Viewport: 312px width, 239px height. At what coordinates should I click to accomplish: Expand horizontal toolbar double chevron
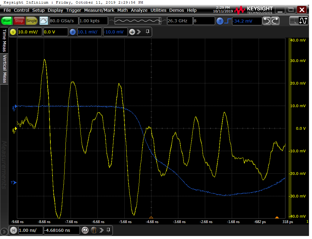coord(102,230)
